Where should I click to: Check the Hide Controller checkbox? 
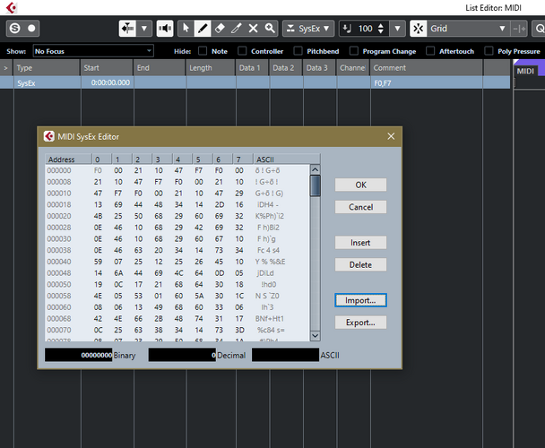242,51
